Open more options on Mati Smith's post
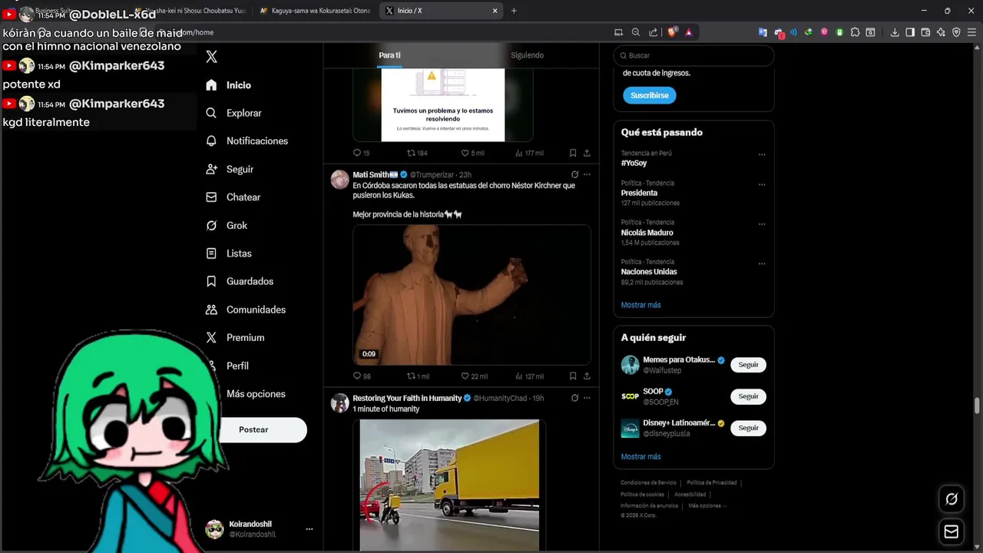Screen dimensions: 983x553 click(x=587, y=174)
